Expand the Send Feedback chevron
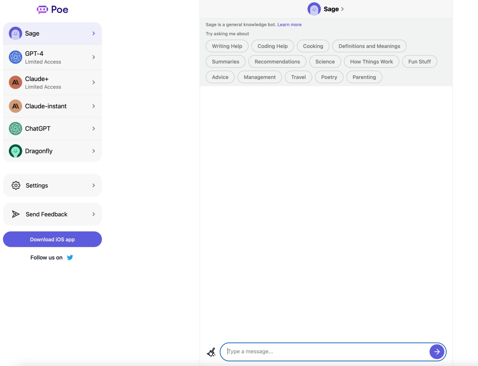This screenshot has height=366, width=478. tap(94, 214)
